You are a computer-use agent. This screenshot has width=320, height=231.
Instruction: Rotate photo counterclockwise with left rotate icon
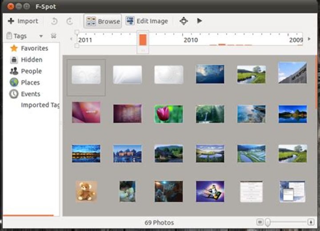[x=54, y=21]
